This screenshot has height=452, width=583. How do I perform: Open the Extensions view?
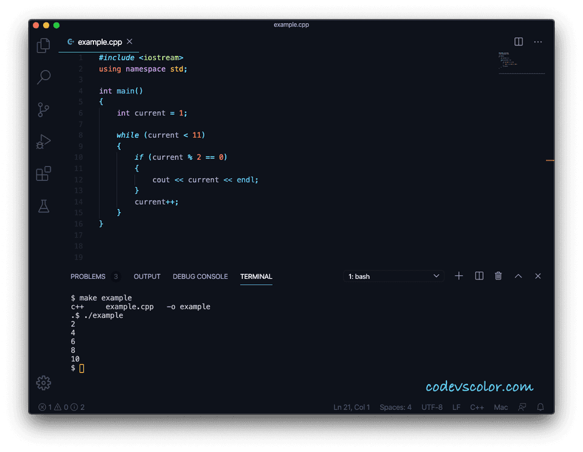43,173
